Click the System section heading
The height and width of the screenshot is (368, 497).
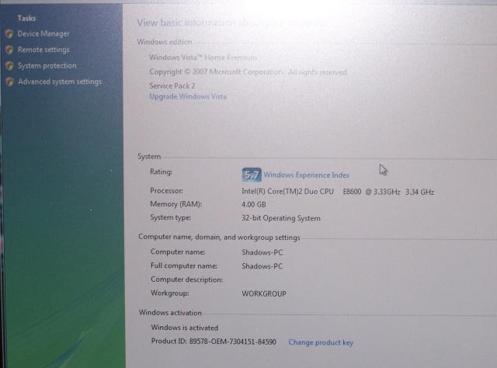pyautogui.click(x=149, y=157)
